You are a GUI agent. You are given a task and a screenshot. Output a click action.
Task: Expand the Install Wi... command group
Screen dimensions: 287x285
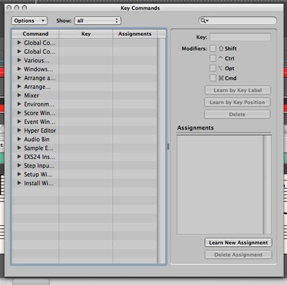pos(19,183)
